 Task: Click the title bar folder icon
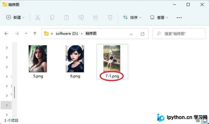5,4
